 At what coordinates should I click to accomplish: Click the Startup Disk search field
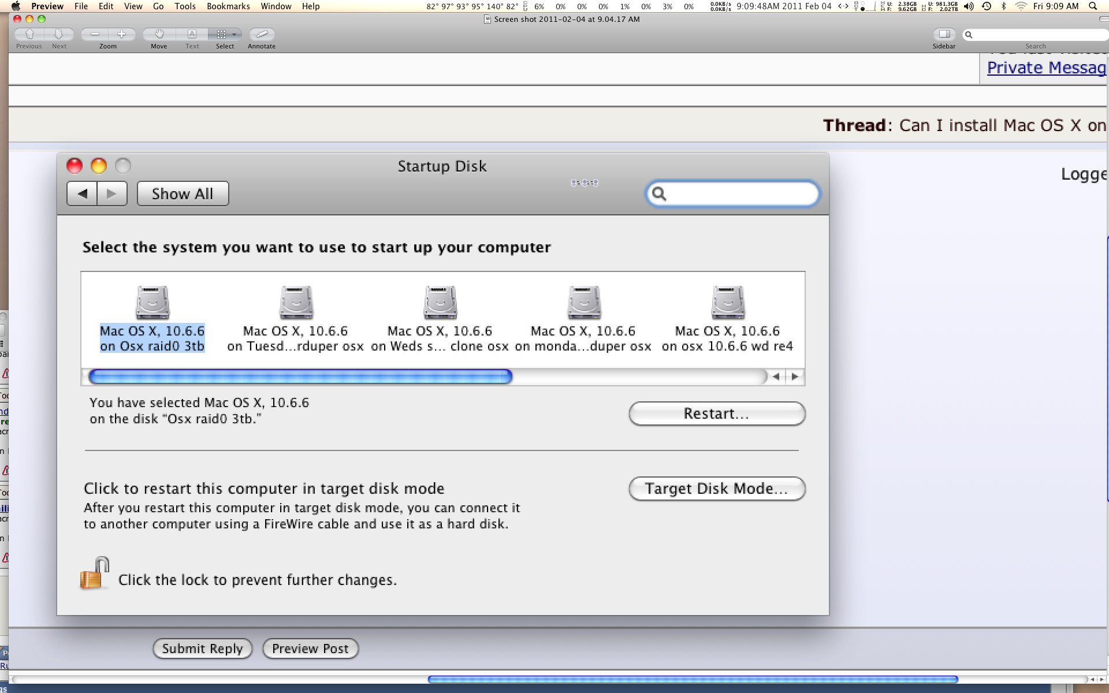point(732,194)
